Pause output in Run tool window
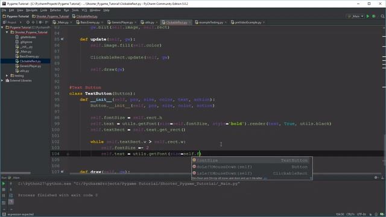Viewport: 386px width, 217px height. coord(4,195)
